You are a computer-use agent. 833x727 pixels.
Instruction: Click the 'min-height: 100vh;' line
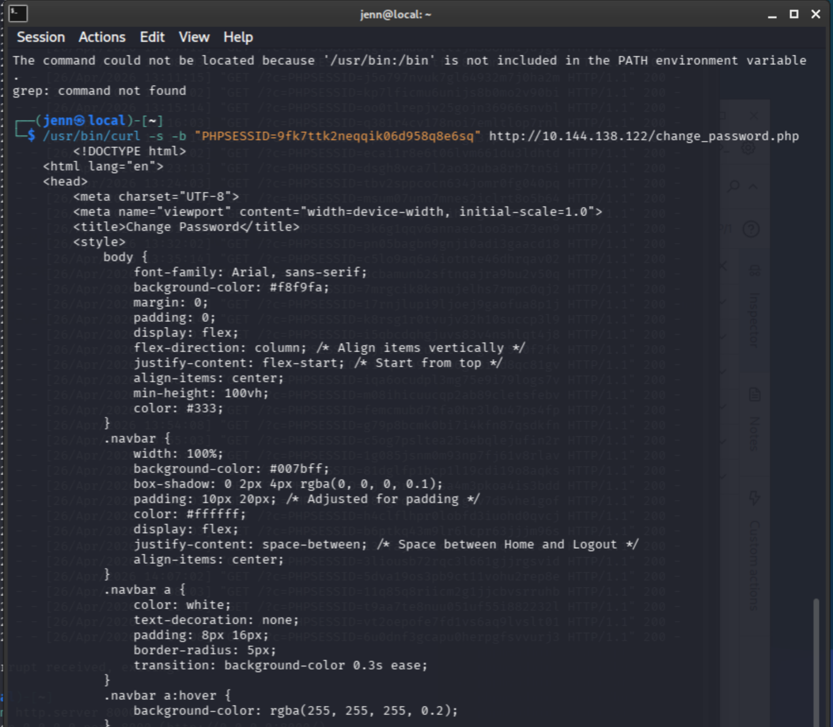[201, 393]
